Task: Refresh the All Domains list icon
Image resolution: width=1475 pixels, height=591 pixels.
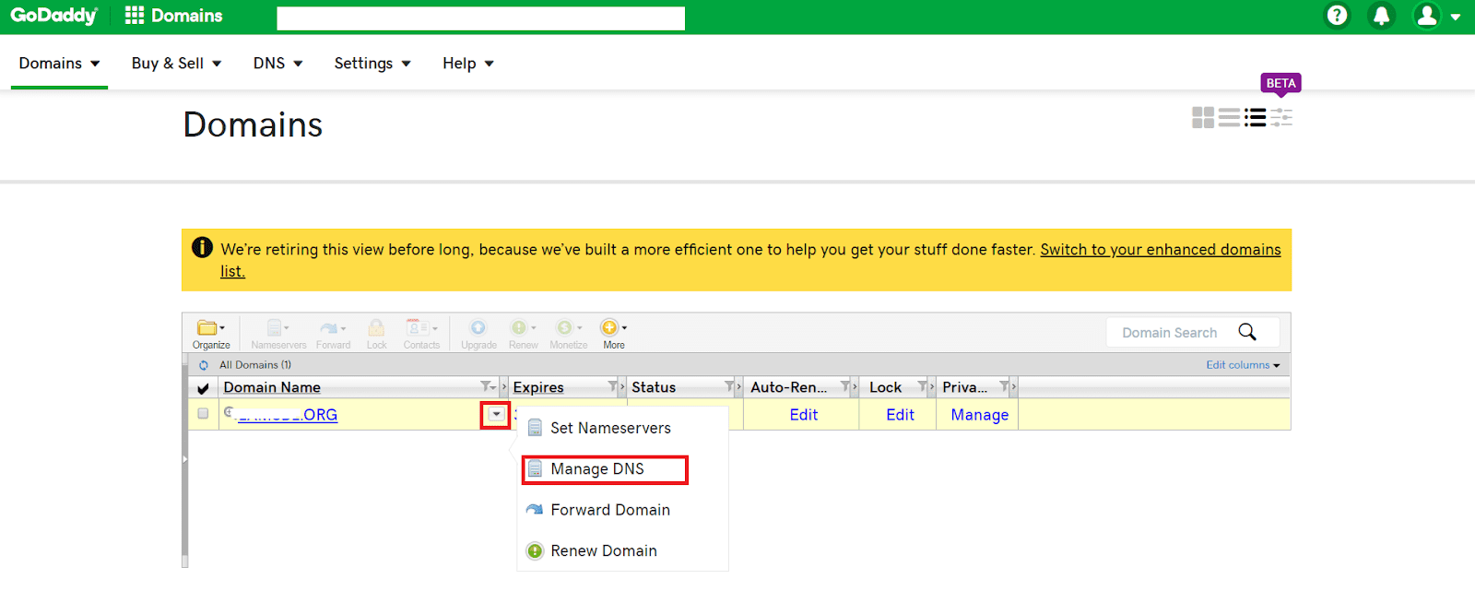Action: 204,365
